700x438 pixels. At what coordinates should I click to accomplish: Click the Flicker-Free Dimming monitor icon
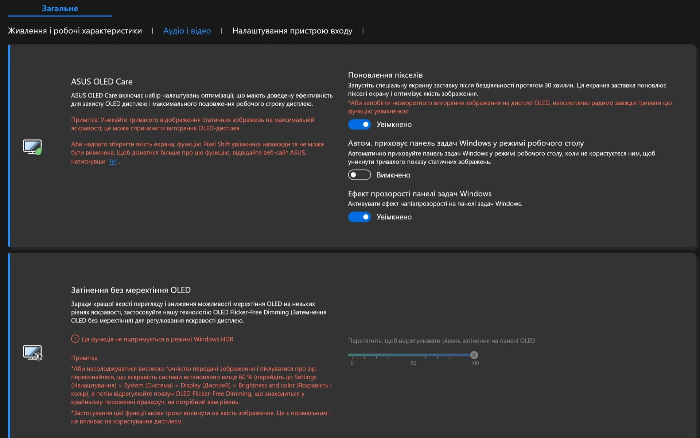(x=32, y=352)
